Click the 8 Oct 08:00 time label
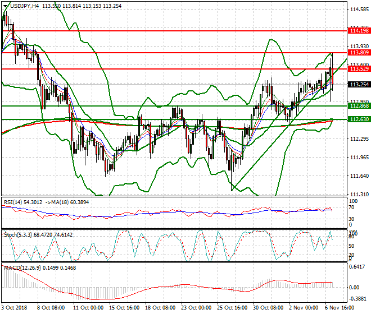Viewport: 371px width, 314px height. click(51, 308)
